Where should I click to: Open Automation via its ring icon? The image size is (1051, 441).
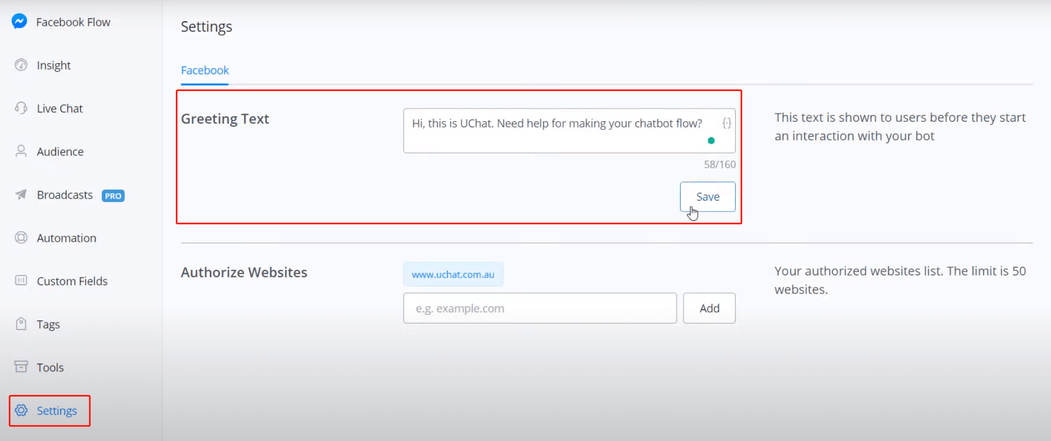tap(21, 238)
